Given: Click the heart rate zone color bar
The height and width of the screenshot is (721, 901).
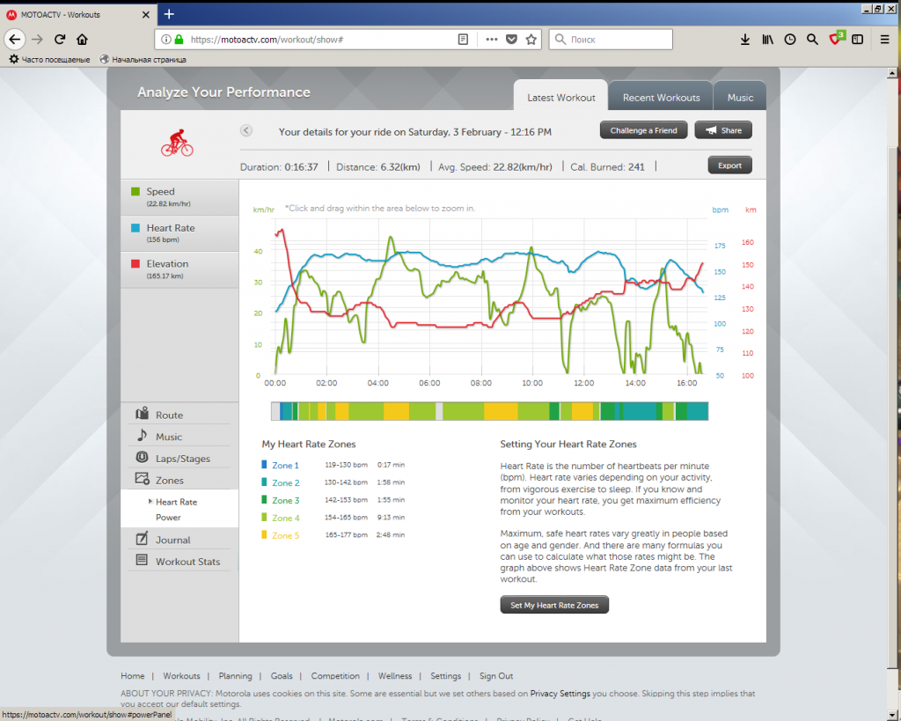Looking at the screenshot, I should pyautogui.click(x=489, y=411).
